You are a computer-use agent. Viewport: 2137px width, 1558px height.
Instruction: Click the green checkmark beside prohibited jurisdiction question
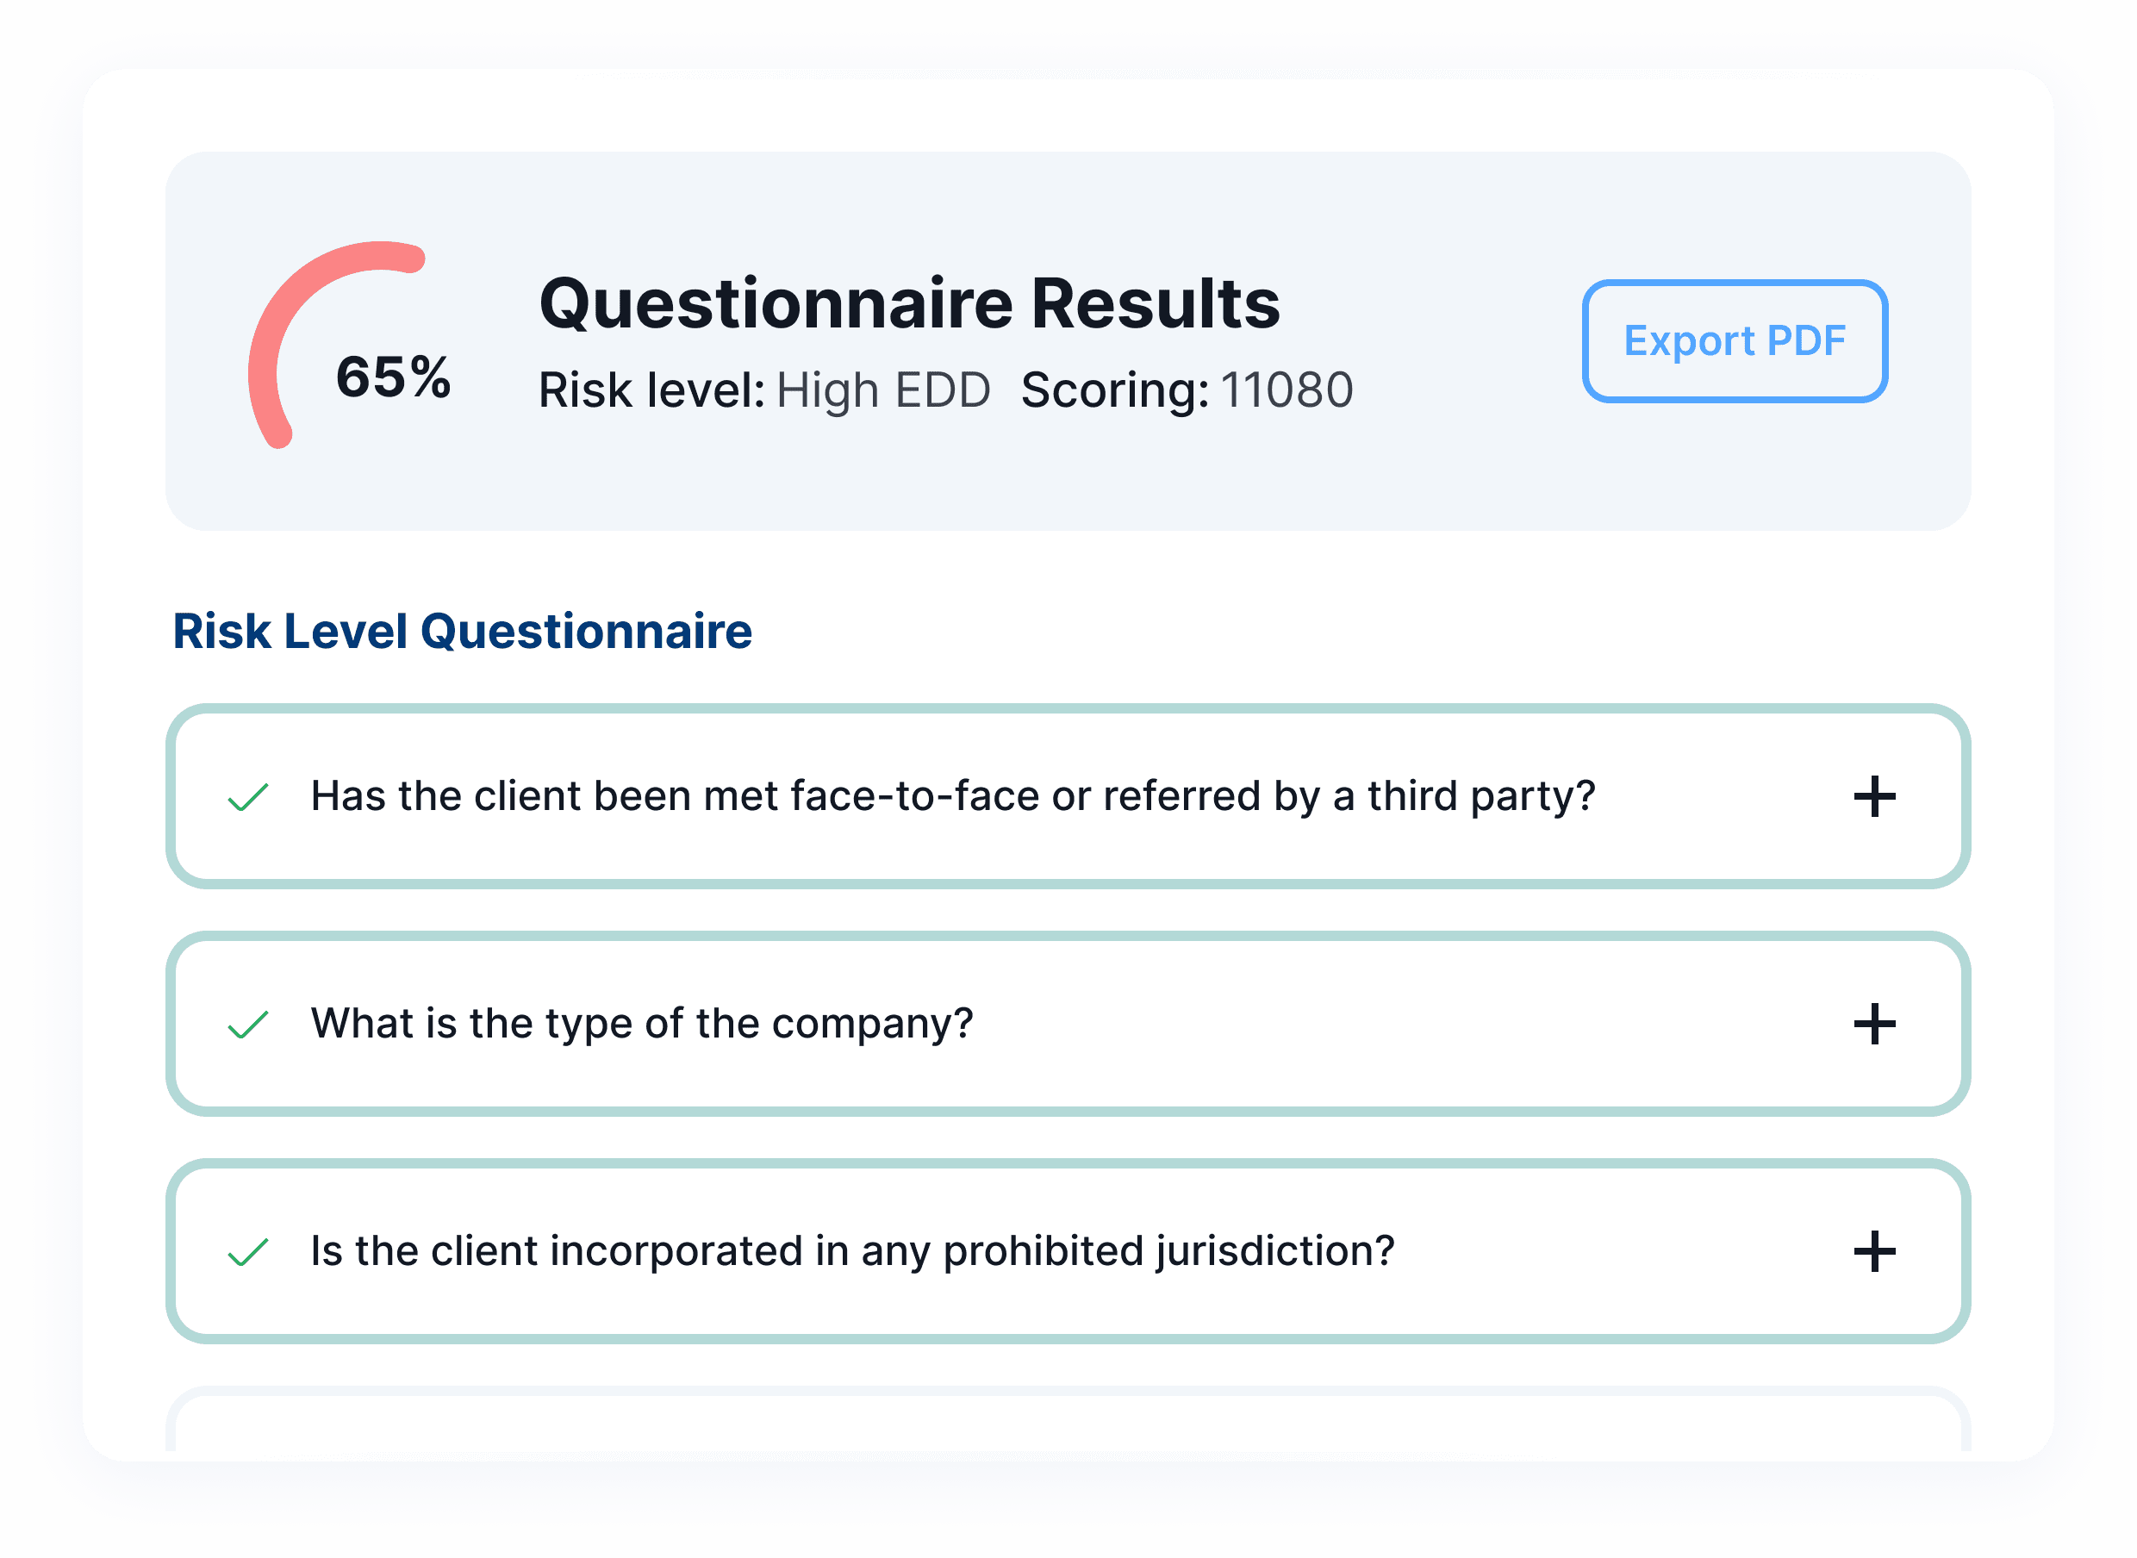click(x=248, y=1252)
